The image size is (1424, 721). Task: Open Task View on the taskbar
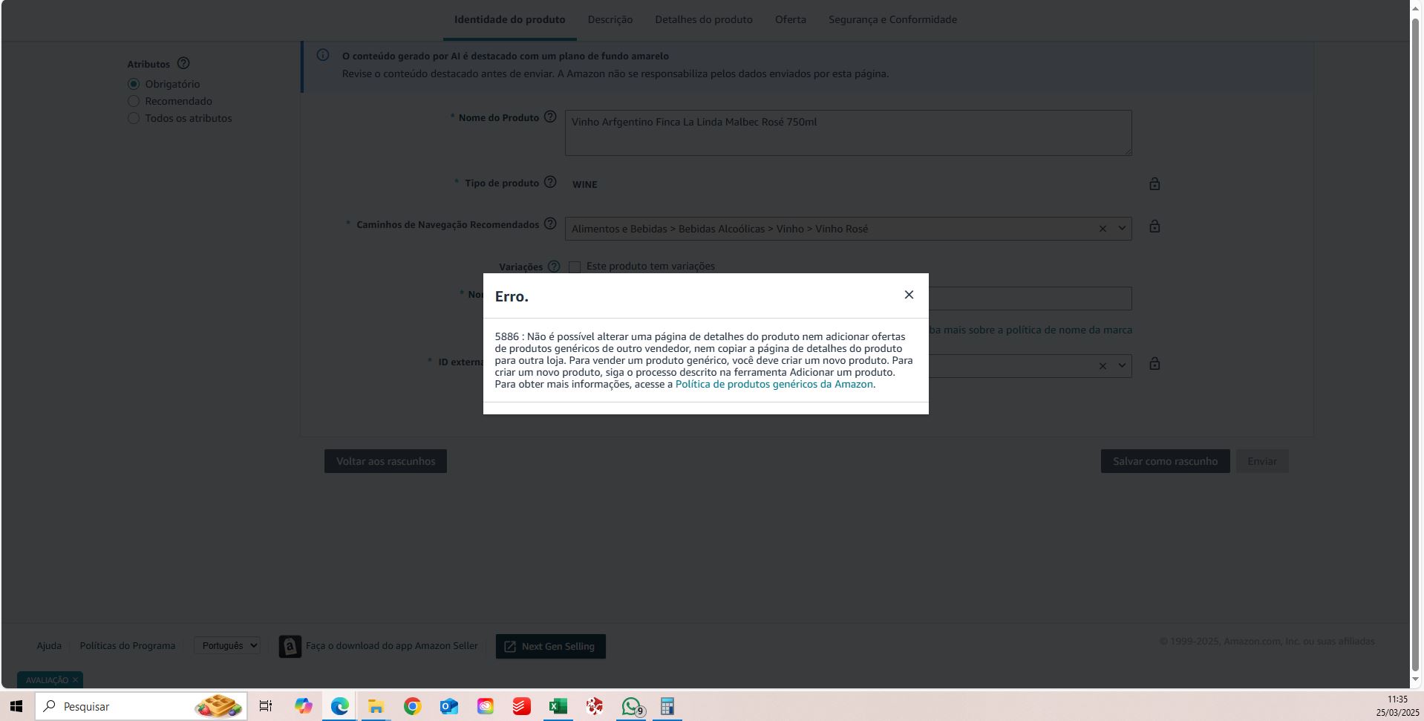(265, 706)
